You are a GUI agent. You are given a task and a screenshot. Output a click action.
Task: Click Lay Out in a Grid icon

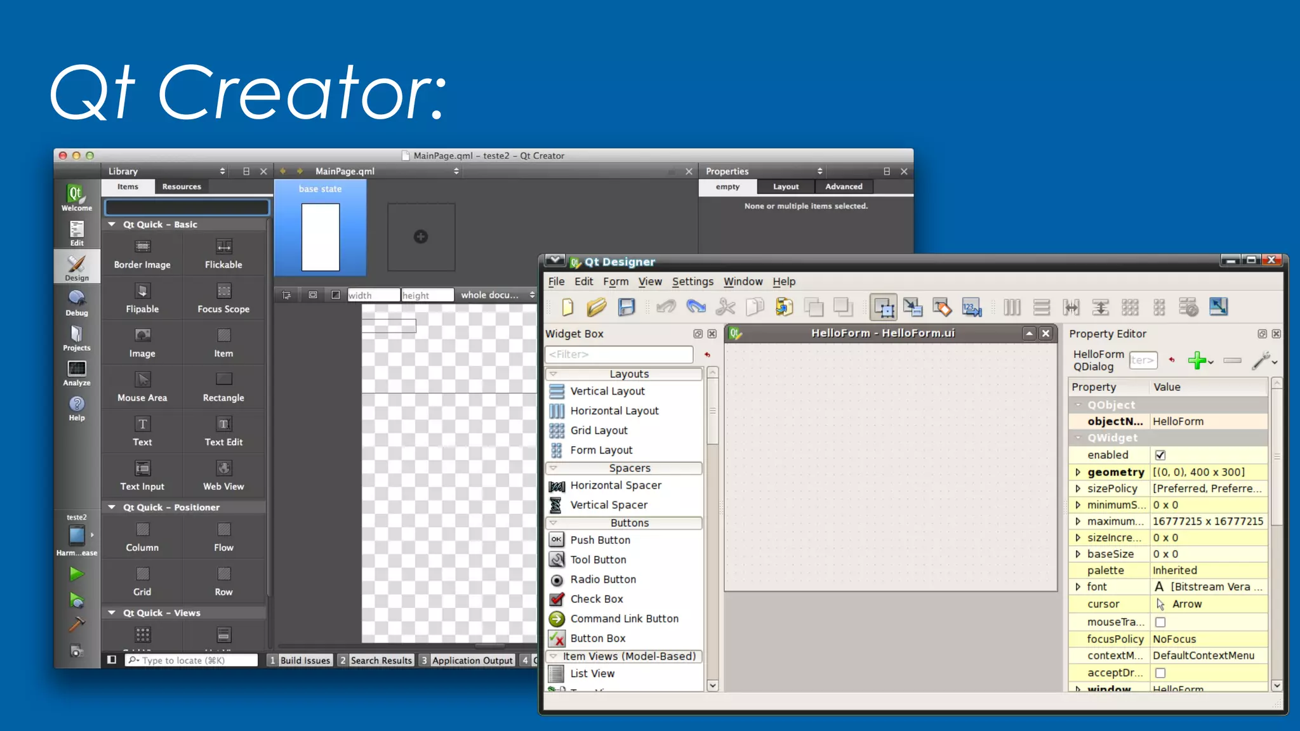click(1130, 308)
